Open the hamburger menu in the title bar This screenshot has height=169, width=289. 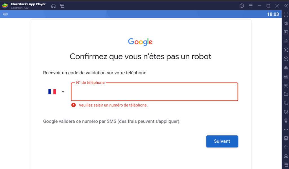coord(251,6)
